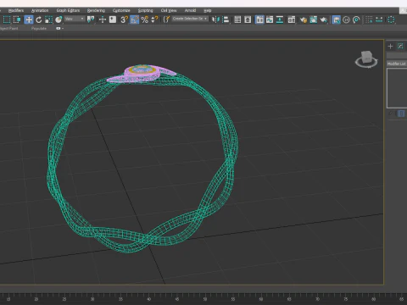Toggle Angle Snap
Image resolution: width=407 pixels, height=305 pixels.
point(134,19)
